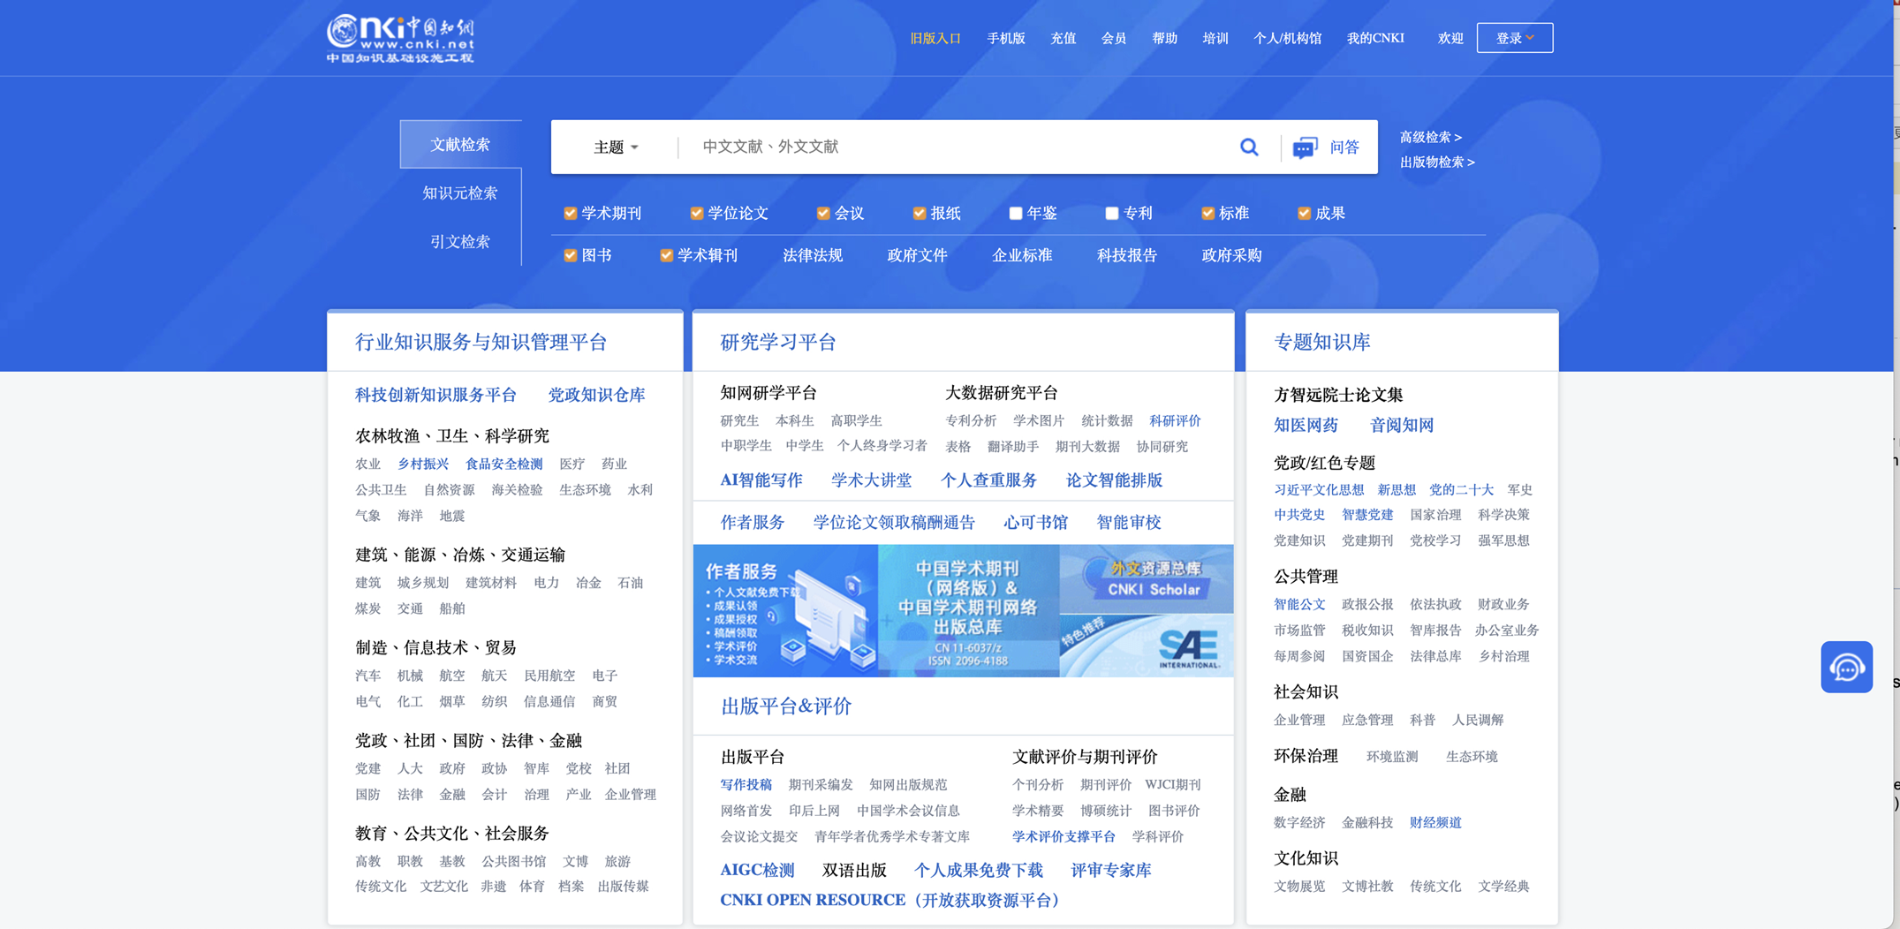Open the 学位论文领取稿酬通告 link
Screen dimensions: 1900x929
pos(894,523)
